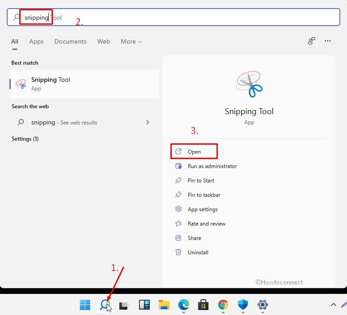This screenshot has height=315, width=347.
Task: Switch to the Documents tab
Action: [70, 41]
